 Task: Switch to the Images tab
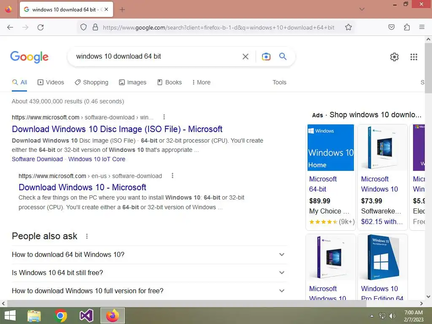tap(132, 82)
